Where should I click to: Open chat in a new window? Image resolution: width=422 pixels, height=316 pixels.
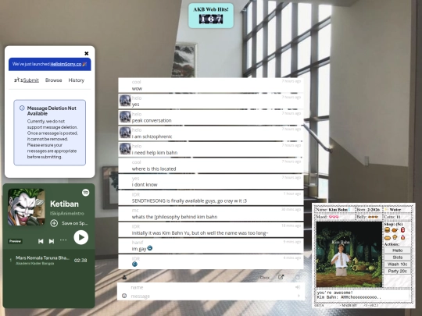(281, 277)
